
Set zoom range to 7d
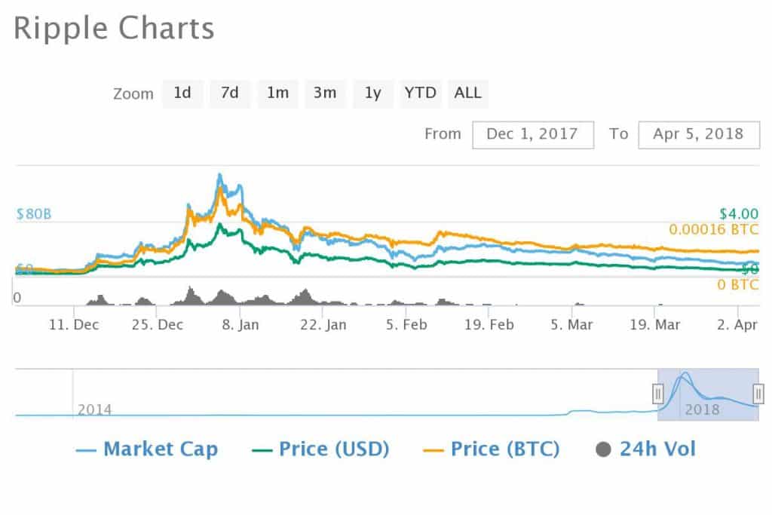coord(230,93)
